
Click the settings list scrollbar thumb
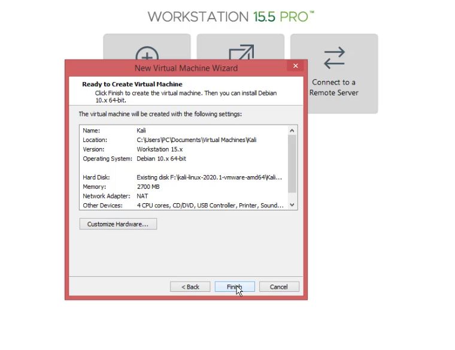tap(292, 164)
